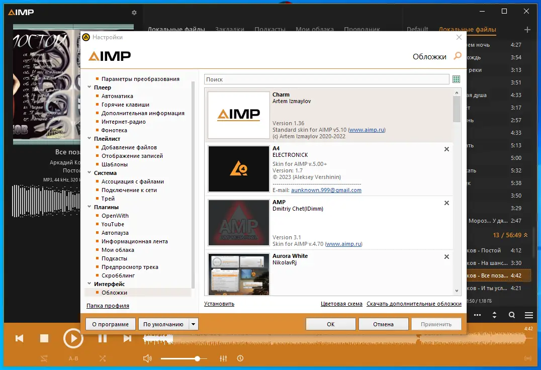
Task: Select the Charm skin thumbnail
Action: [238, 115]
